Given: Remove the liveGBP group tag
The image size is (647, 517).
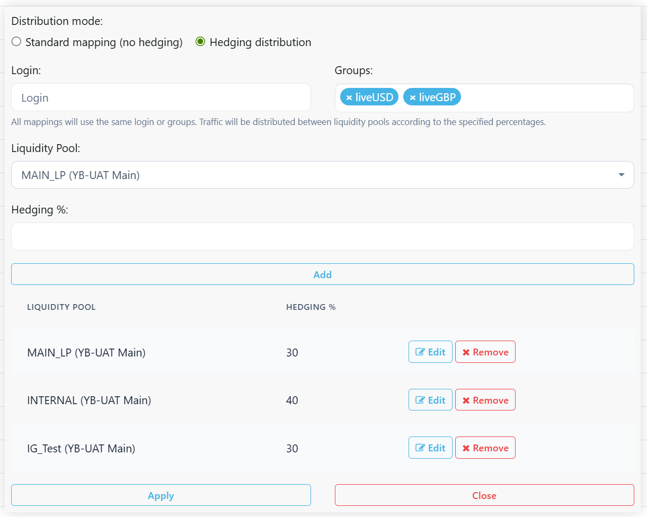Looking at the screenshot, I should coord(412,98).
